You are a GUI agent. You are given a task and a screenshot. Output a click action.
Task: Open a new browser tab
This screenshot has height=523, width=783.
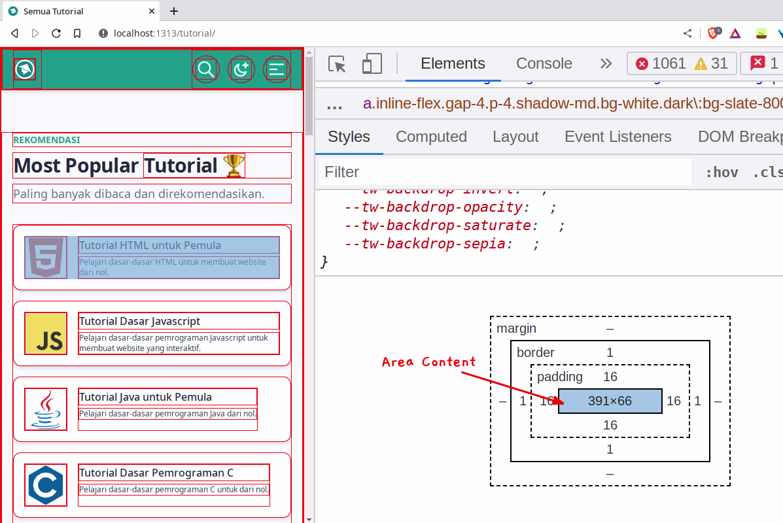[174, 11]
